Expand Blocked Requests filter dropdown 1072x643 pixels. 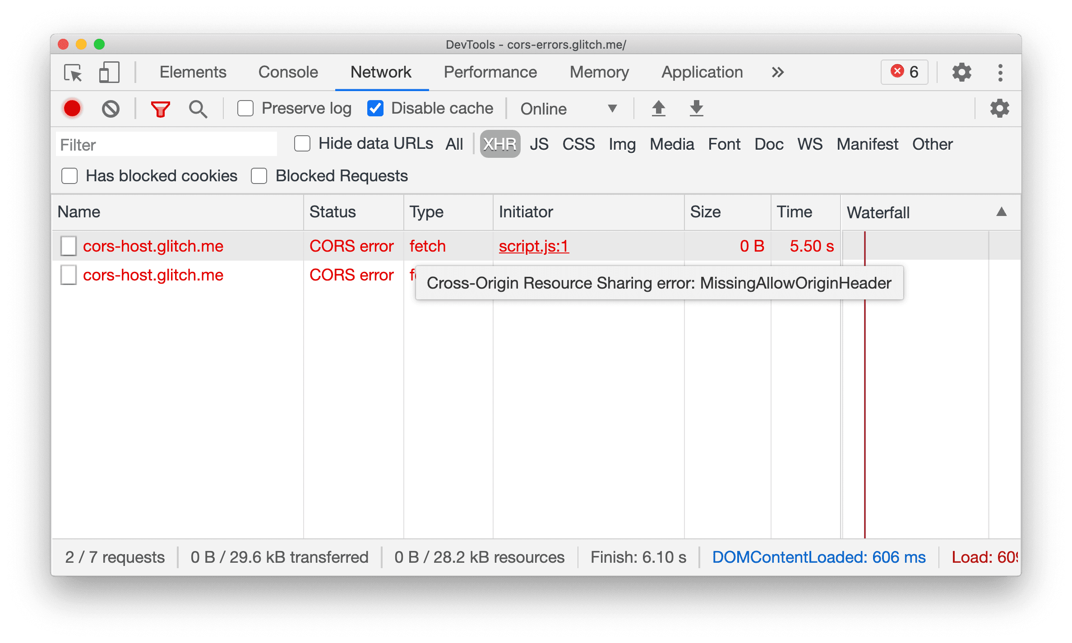259,175
